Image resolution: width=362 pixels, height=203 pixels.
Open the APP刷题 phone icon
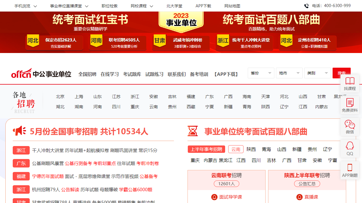[x=350, y=170]
